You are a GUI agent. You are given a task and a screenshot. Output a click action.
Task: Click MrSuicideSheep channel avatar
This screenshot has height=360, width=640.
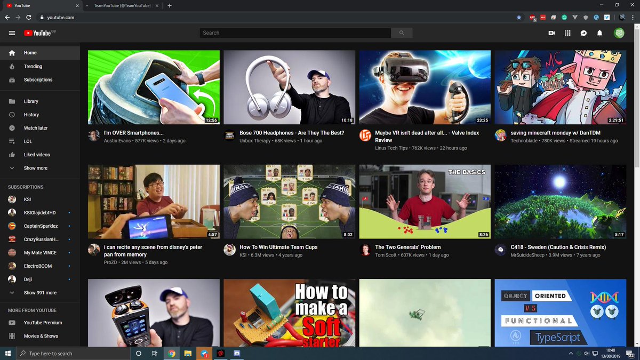pos(501,250)
